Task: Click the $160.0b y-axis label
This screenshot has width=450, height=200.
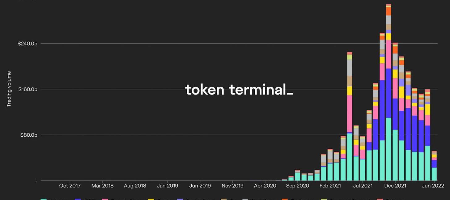Action: click(x=28, y=89)
